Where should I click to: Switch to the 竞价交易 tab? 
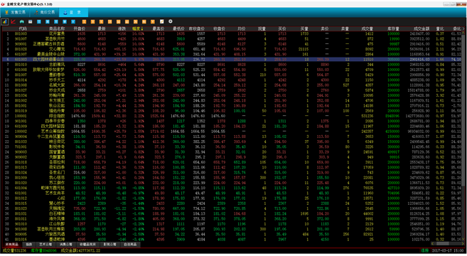[x=45, y=13]
